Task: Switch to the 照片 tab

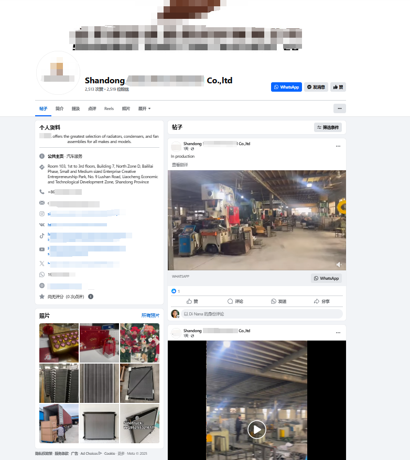Action: 126,108
